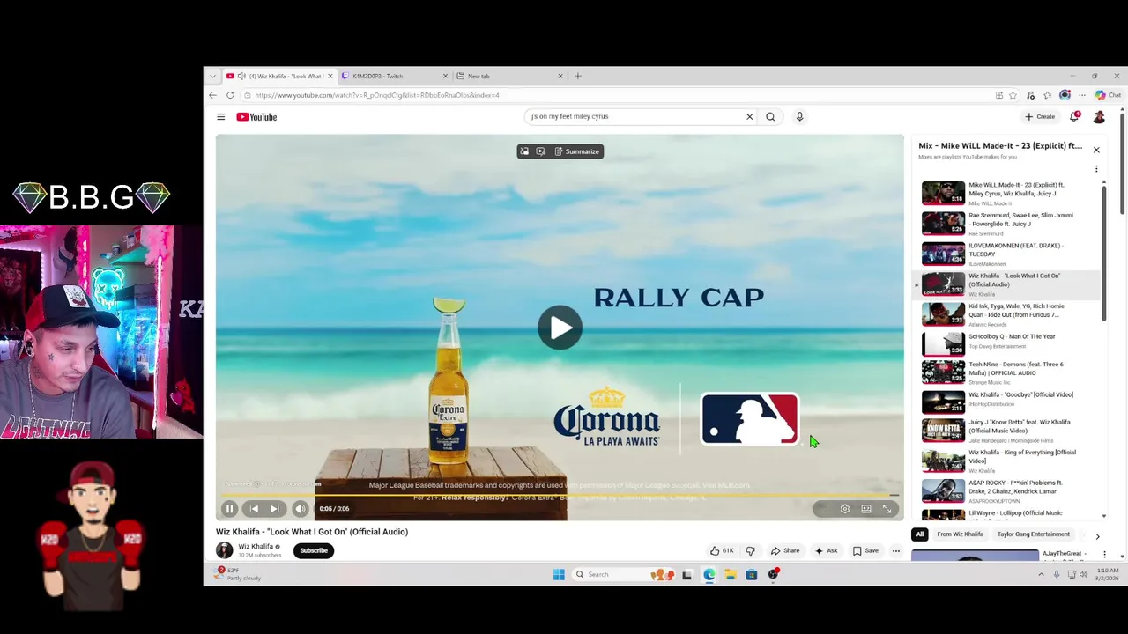
Task: Open the YouTube guide hamburger menu
Action: click(220, 116)
